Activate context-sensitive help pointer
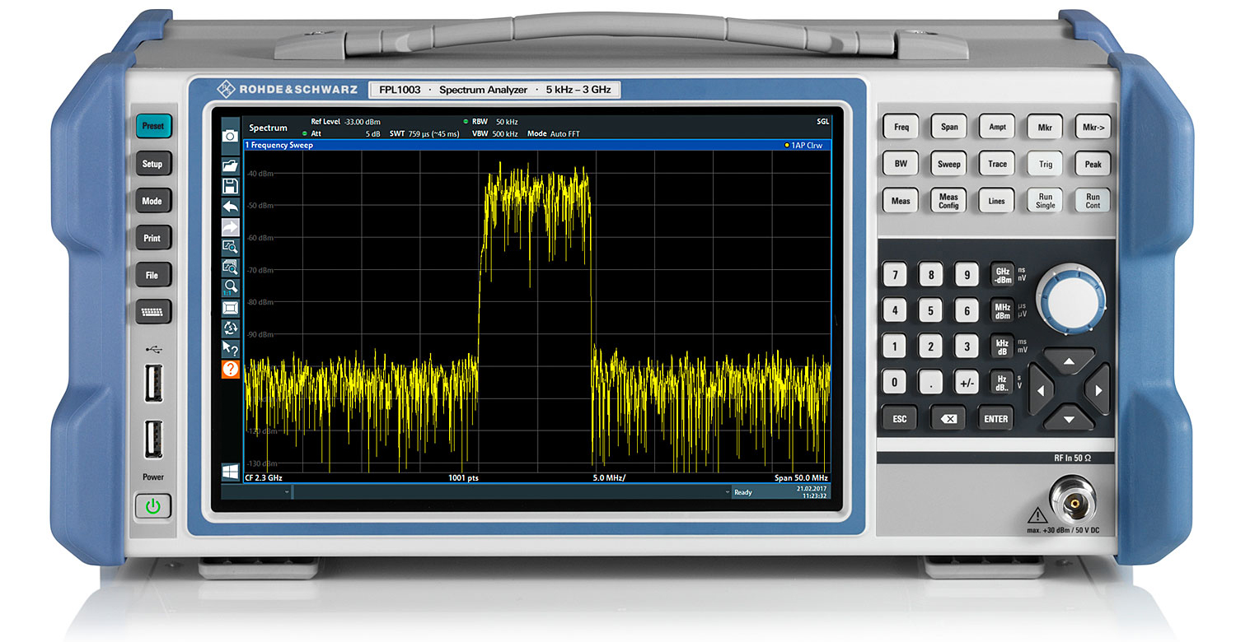The image size is (1236, 642). [x=231, y=348]
